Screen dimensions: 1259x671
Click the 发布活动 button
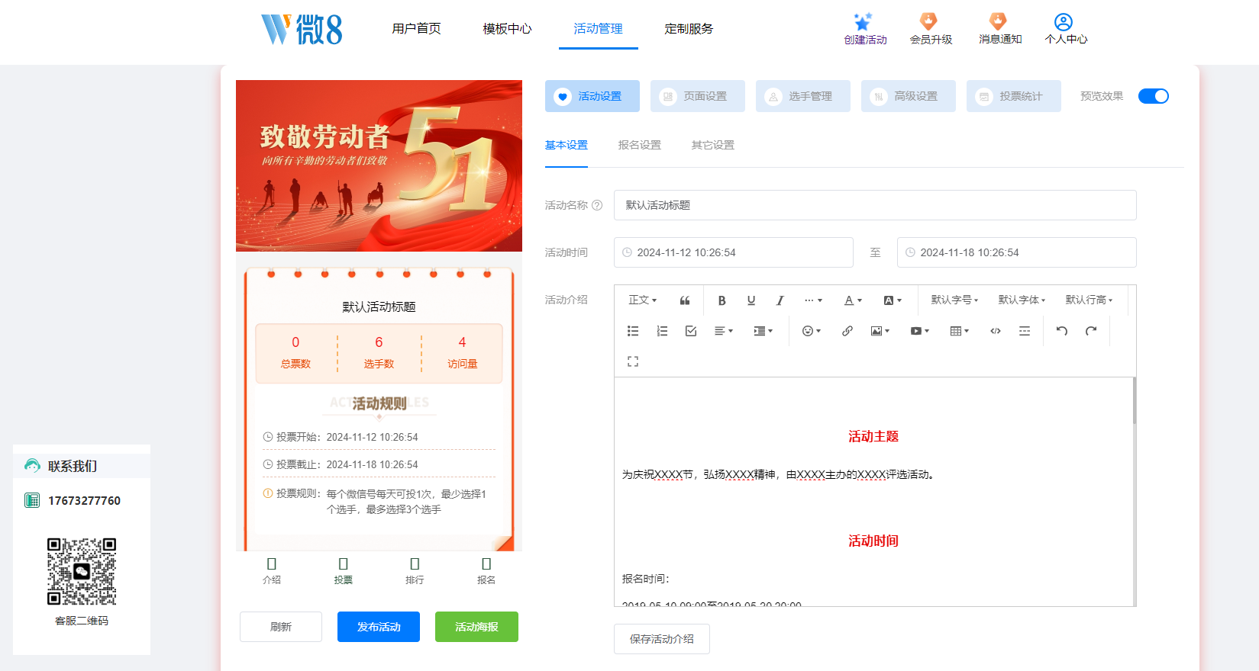(379, 627)
